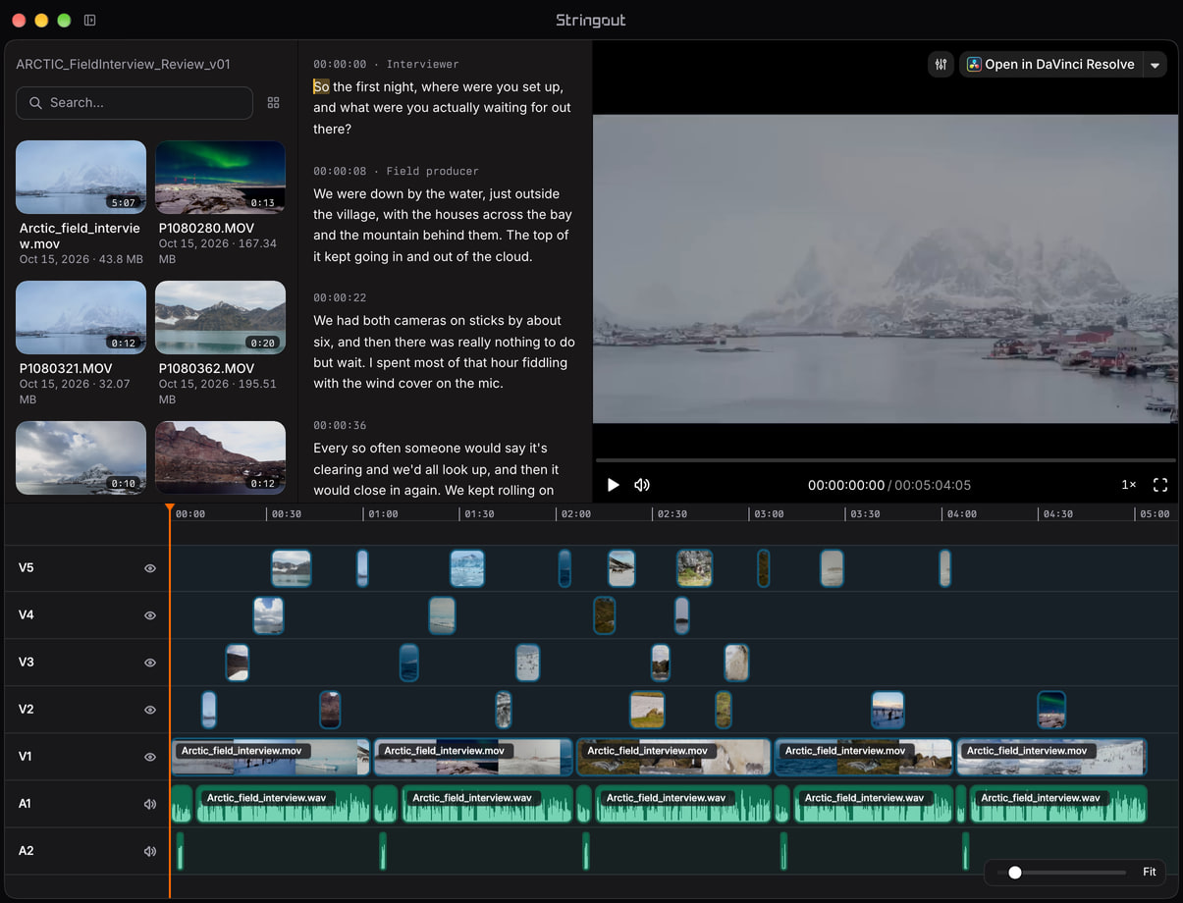Mute the preview volume speaker icon
Viewport: 1183px width, 903px height.
click(642, 485)
